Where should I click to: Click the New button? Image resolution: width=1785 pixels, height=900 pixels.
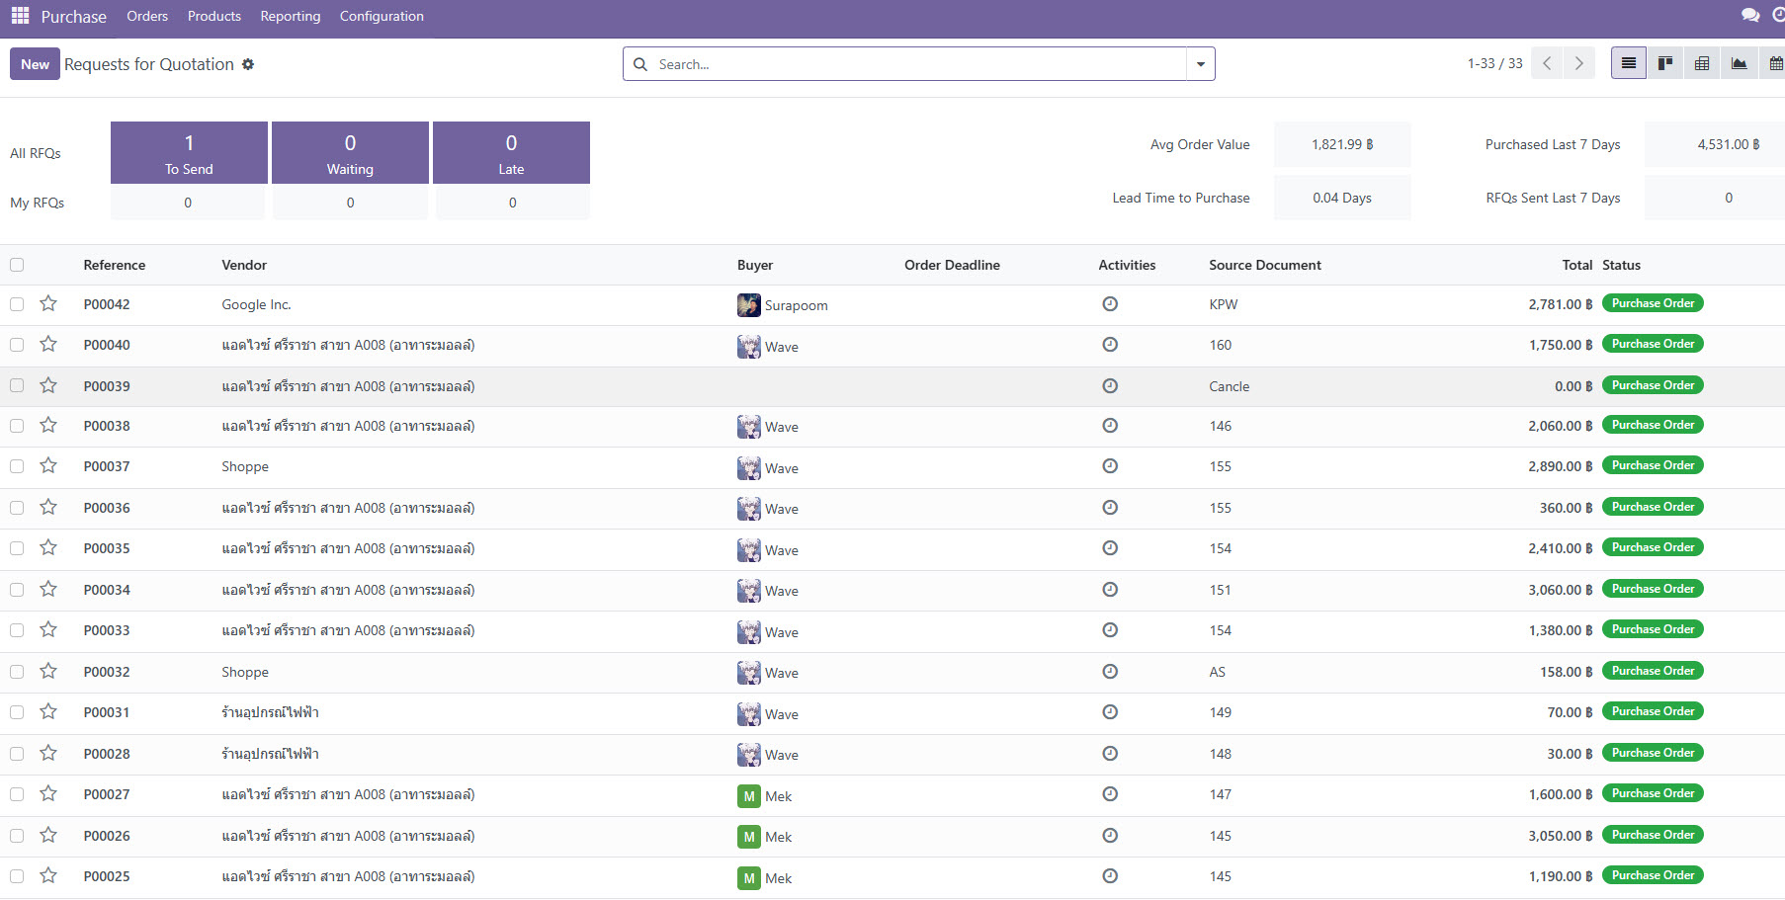click(35, 64)
